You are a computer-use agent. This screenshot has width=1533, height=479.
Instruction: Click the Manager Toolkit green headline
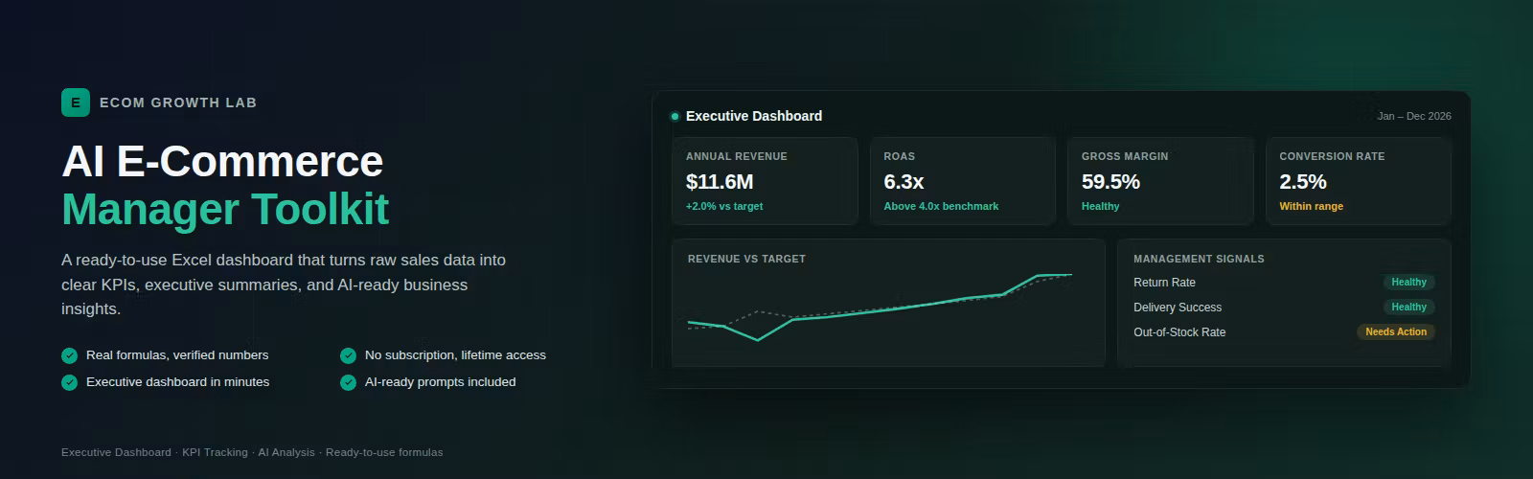tap(225, 209)
